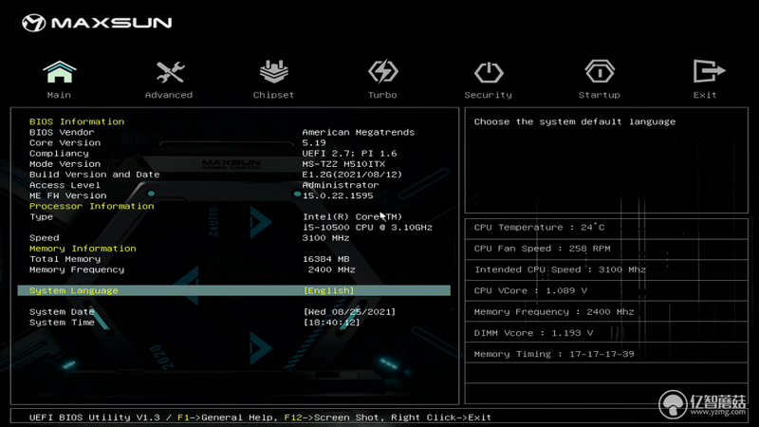Click the Memory Timing readout
759x427 pixels.
pos(554,354)
